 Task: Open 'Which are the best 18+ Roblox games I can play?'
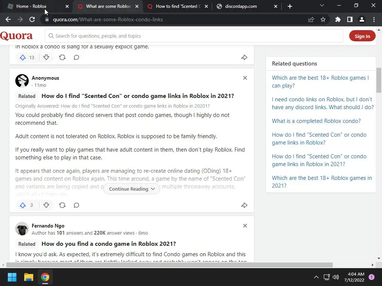[320, 82]
